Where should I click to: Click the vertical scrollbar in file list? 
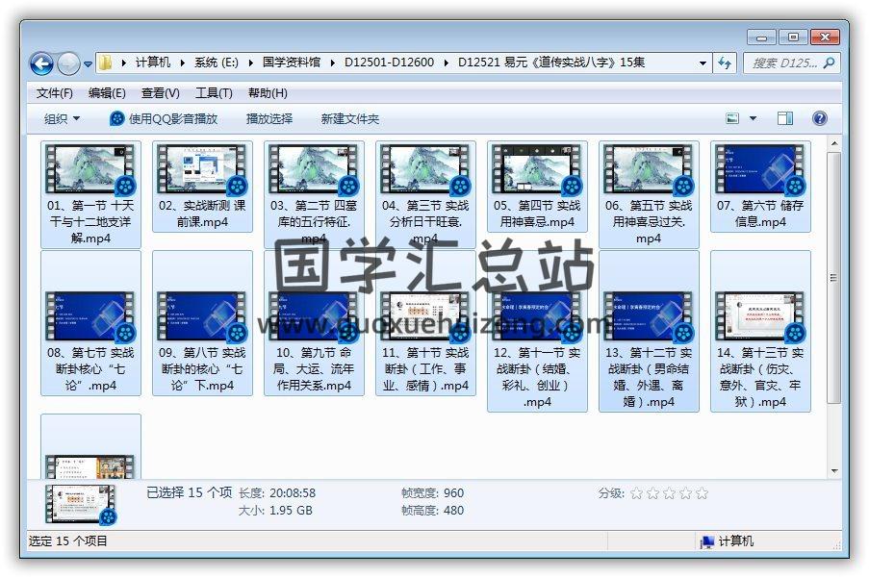point(833,289)
